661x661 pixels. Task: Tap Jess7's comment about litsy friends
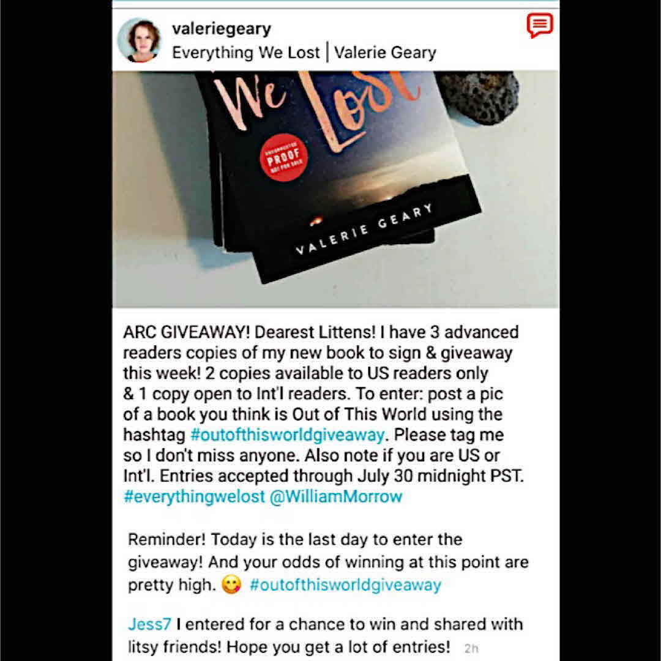click(325, 635)
